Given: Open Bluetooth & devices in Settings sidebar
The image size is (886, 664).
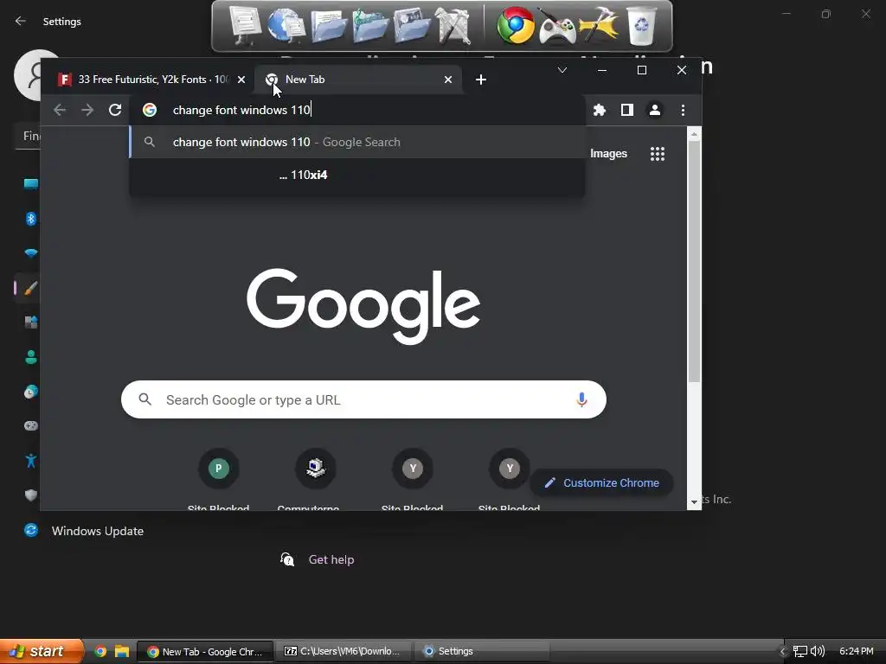Looking at the screenshot, I should point(30,219).
